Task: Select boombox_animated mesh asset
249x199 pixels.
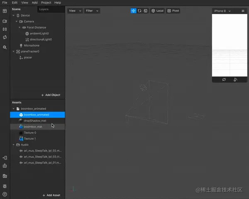Action: 37,115
